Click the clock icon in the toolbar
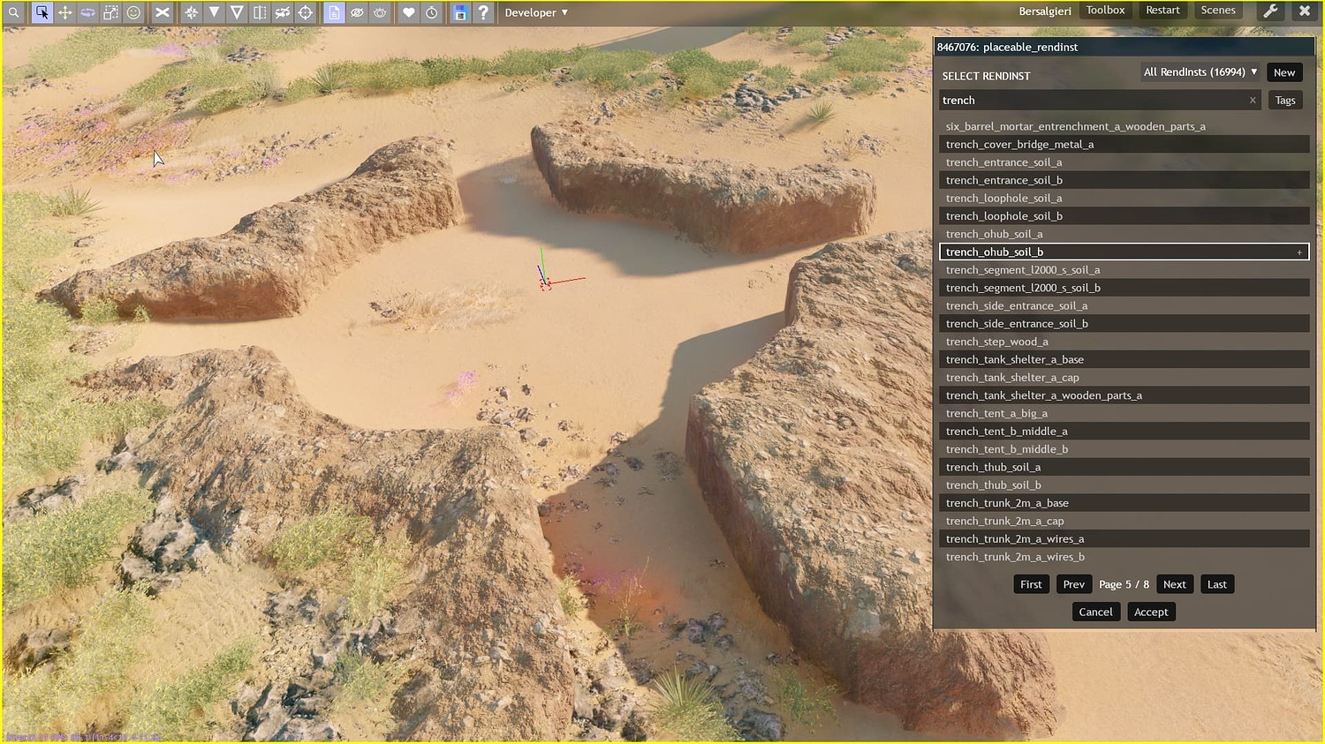1325x744 pixels. tap(430, 12)
